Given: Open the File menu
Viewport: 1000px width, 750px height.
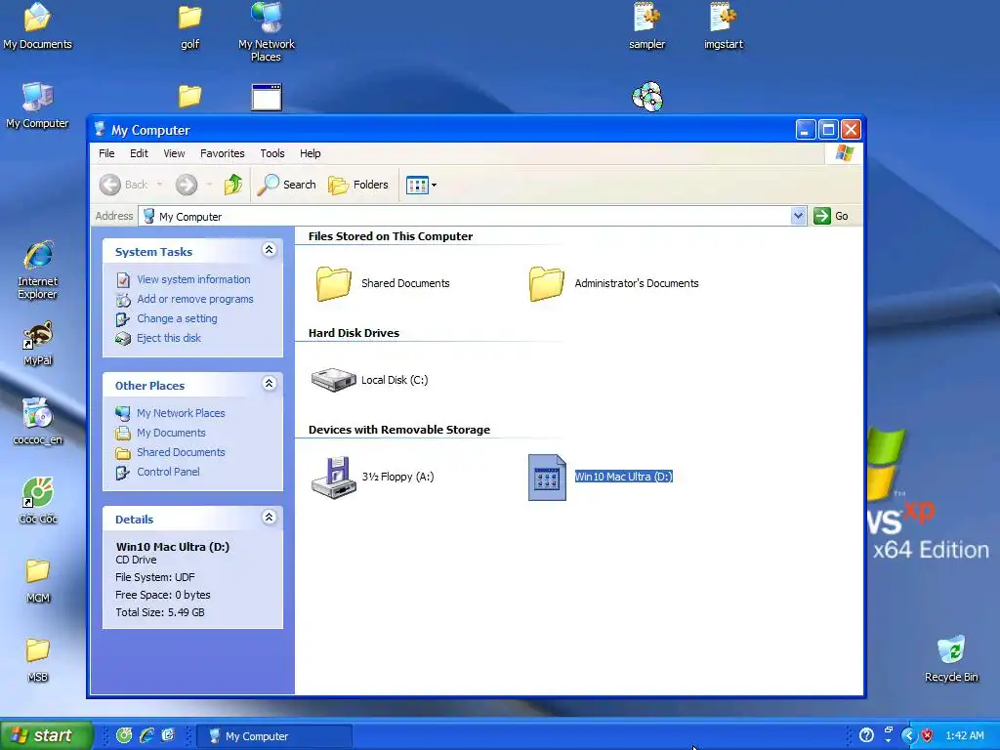Looking at the screenshot, I should (x=106, y=153).
